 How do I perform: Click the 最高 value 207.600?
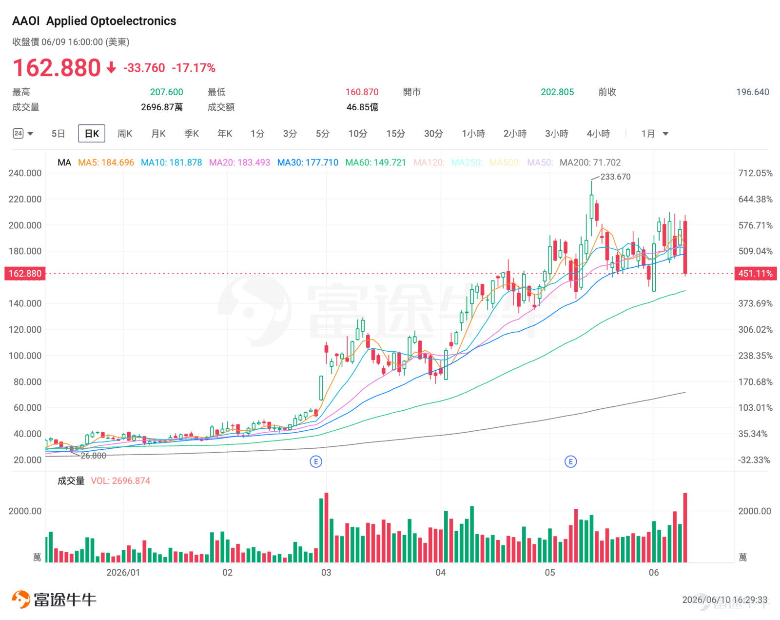point(167,92)
